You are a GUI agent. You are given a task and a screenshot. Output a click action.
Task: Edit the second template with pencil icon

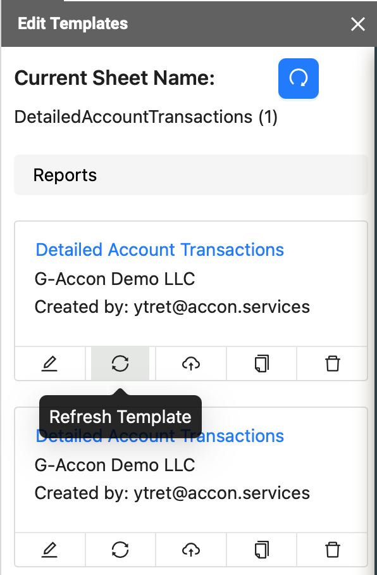click(50, 550)
